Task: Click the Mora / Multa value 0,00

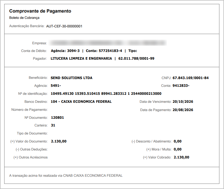Action: [178, 149]
